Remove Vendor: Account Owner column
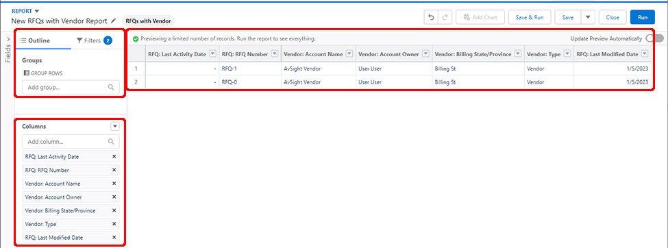This screenshot has height=248, width=668. 114,197
